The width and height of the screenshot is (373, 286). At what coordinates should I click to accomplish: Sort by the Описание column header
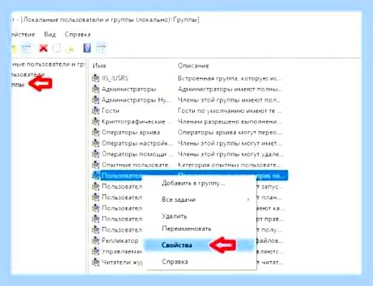[193, 66]
